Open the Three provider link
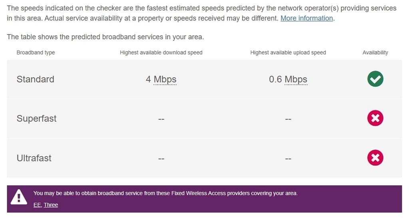The width and height of the screenshot is (409, 218). (51, 205)
